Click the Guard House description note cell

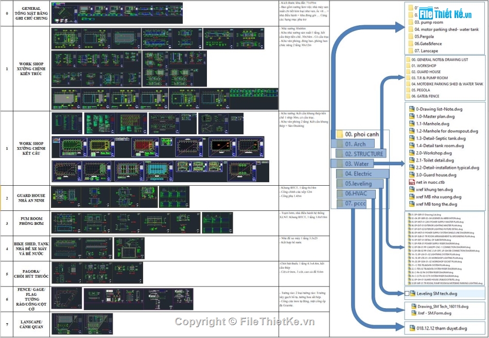(x=304, y=198)
